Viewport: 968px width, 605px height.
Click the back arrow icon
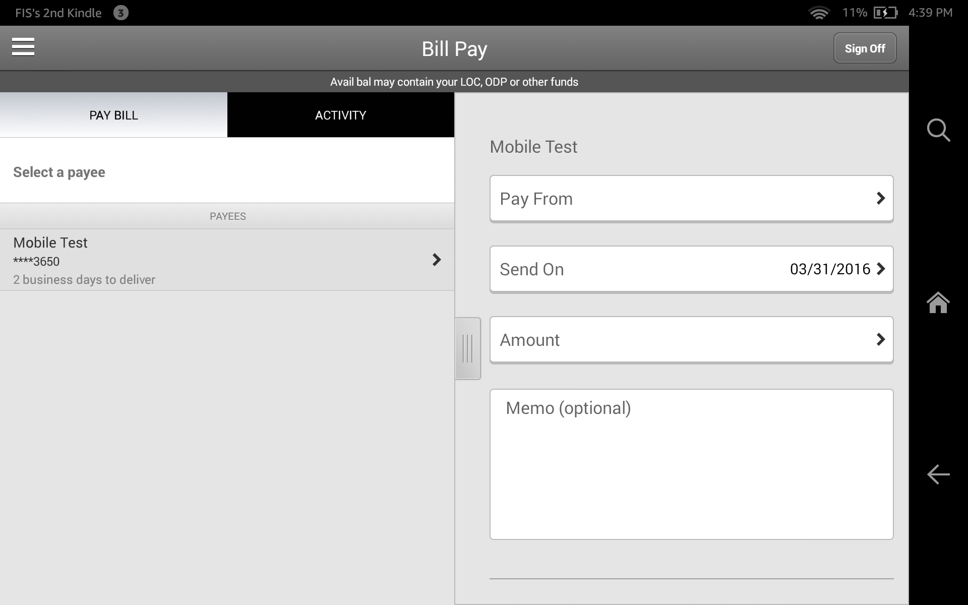click(938, 474)
